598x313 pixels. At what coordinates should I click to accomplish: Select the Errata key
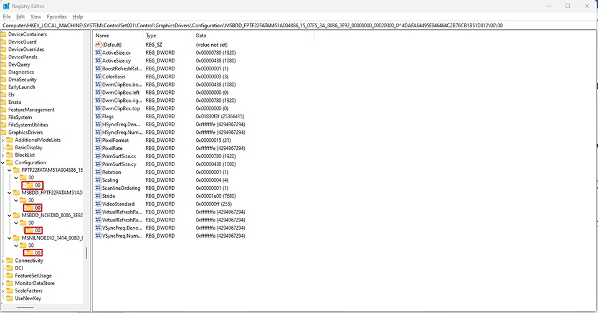(14, 102)
